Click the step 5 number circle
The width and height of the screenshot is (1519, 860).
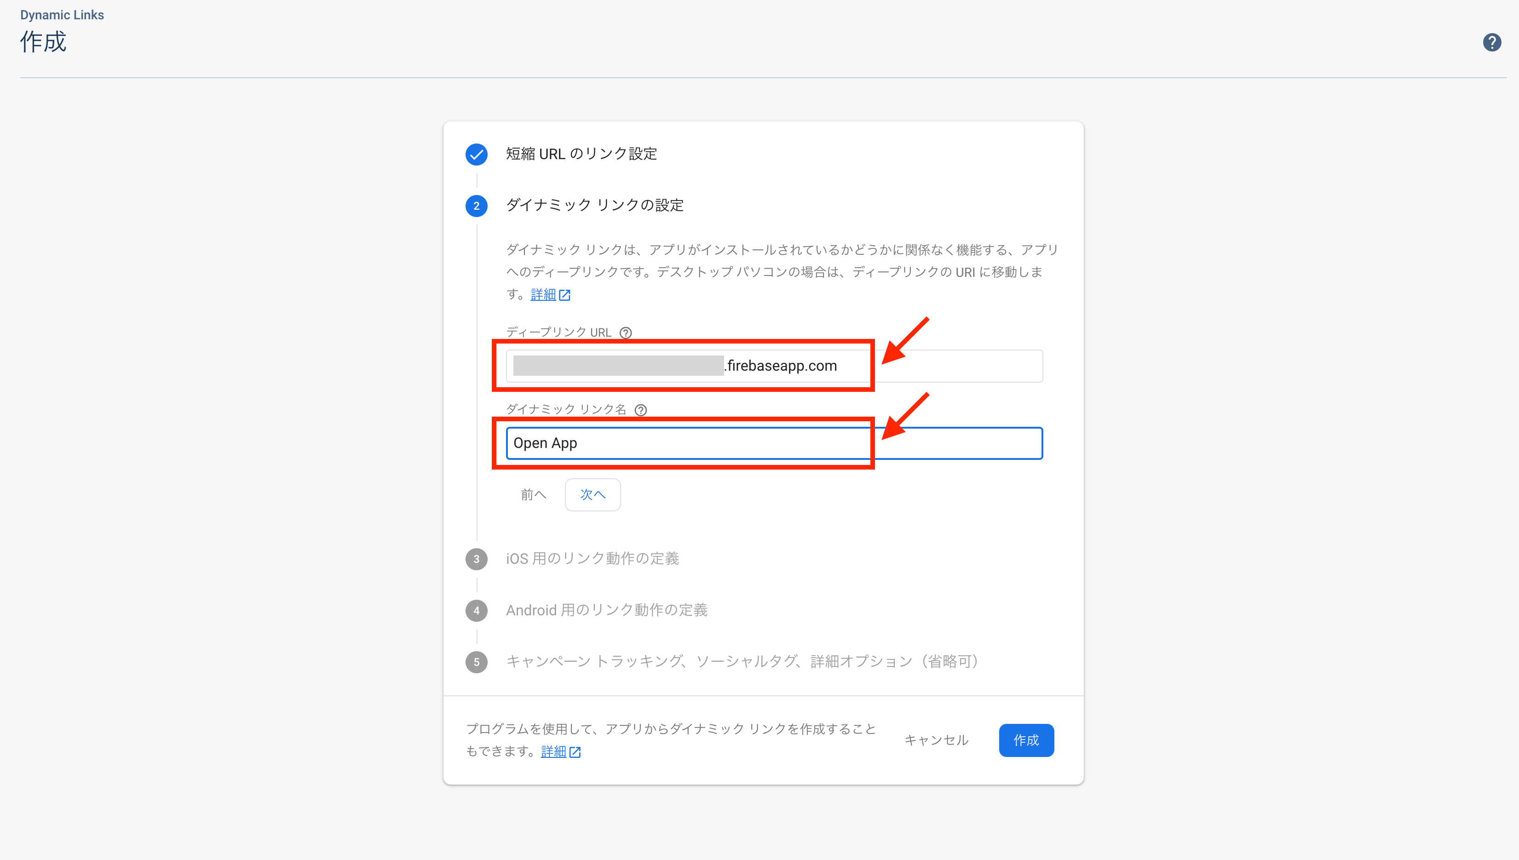[476, 661]
